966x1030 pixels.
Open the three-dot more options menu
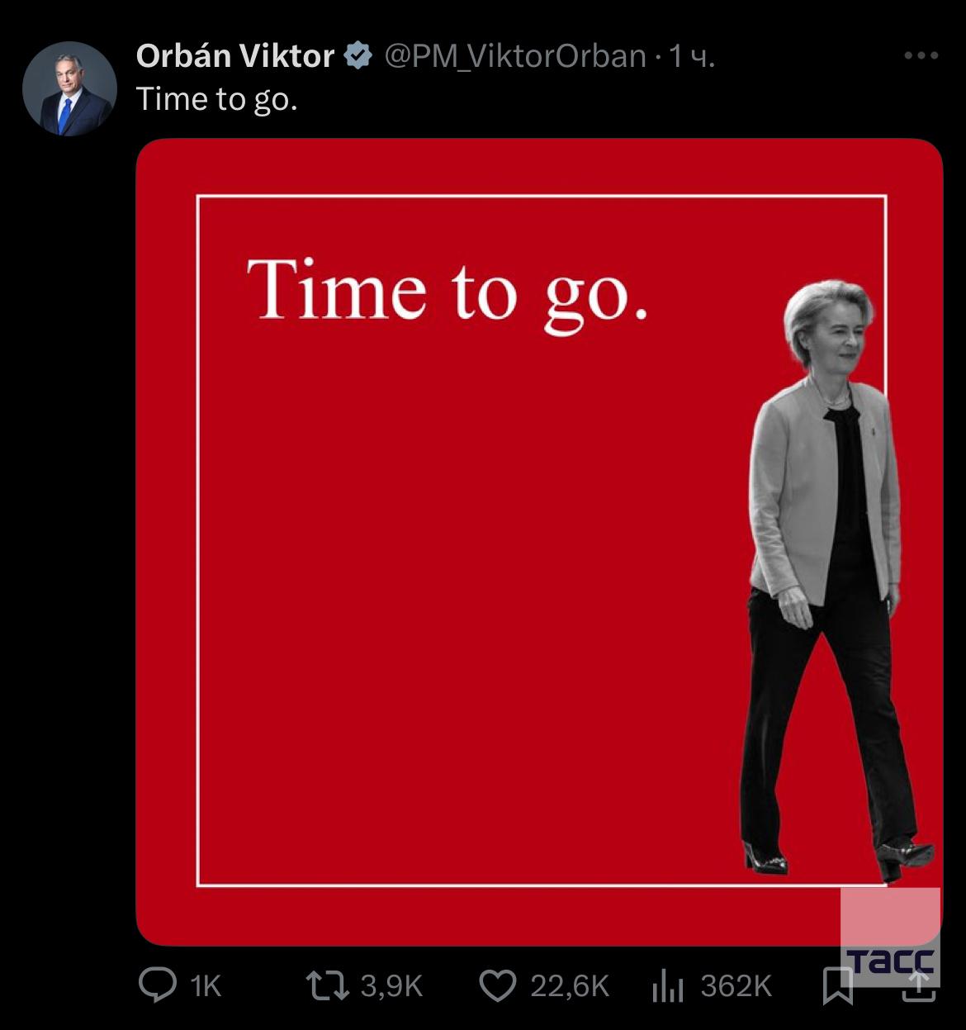point(921,56)
